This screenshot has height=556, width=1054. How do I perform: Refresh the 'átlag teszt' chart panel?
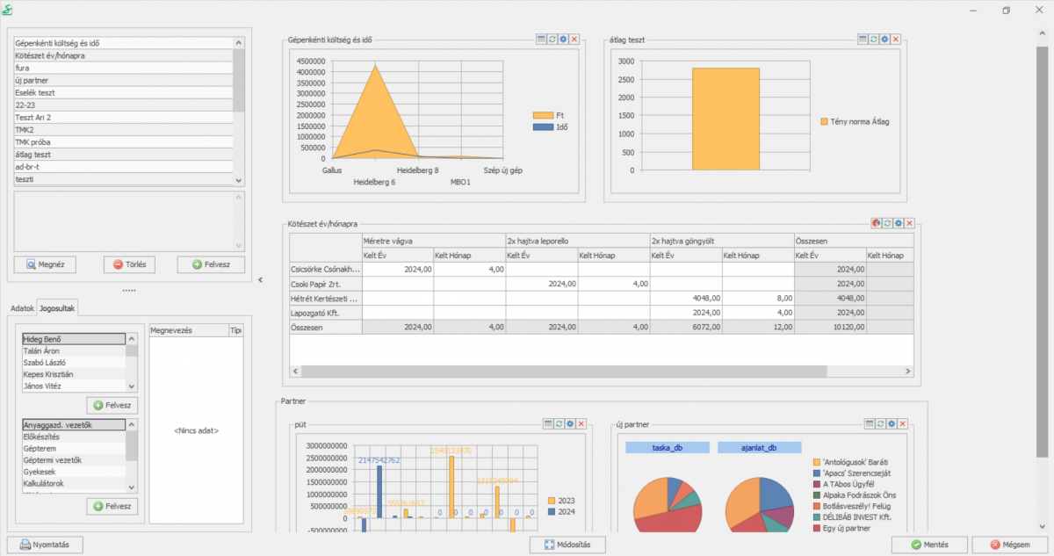[x=874, y=40]
